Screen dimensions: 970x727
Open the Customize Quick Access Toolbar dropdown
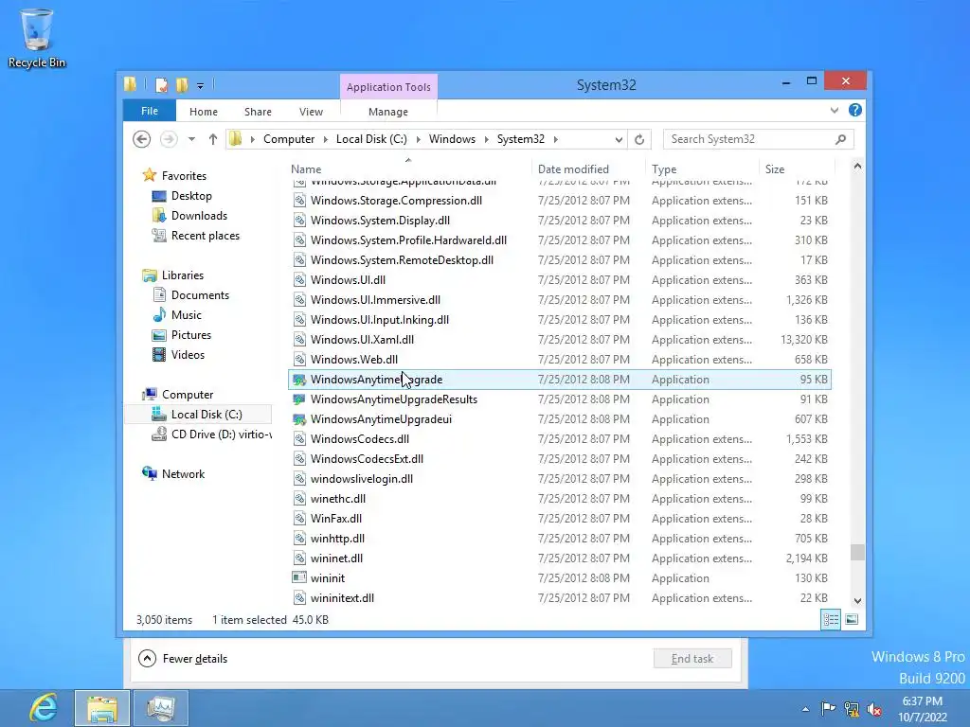point(201,86)
